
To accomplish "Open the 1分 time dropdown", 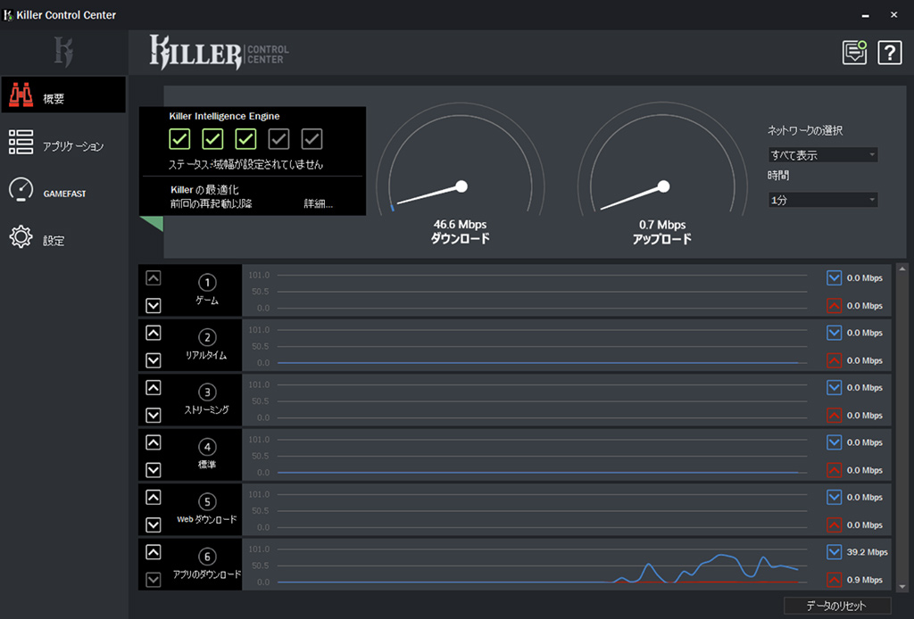I will 822,200.
